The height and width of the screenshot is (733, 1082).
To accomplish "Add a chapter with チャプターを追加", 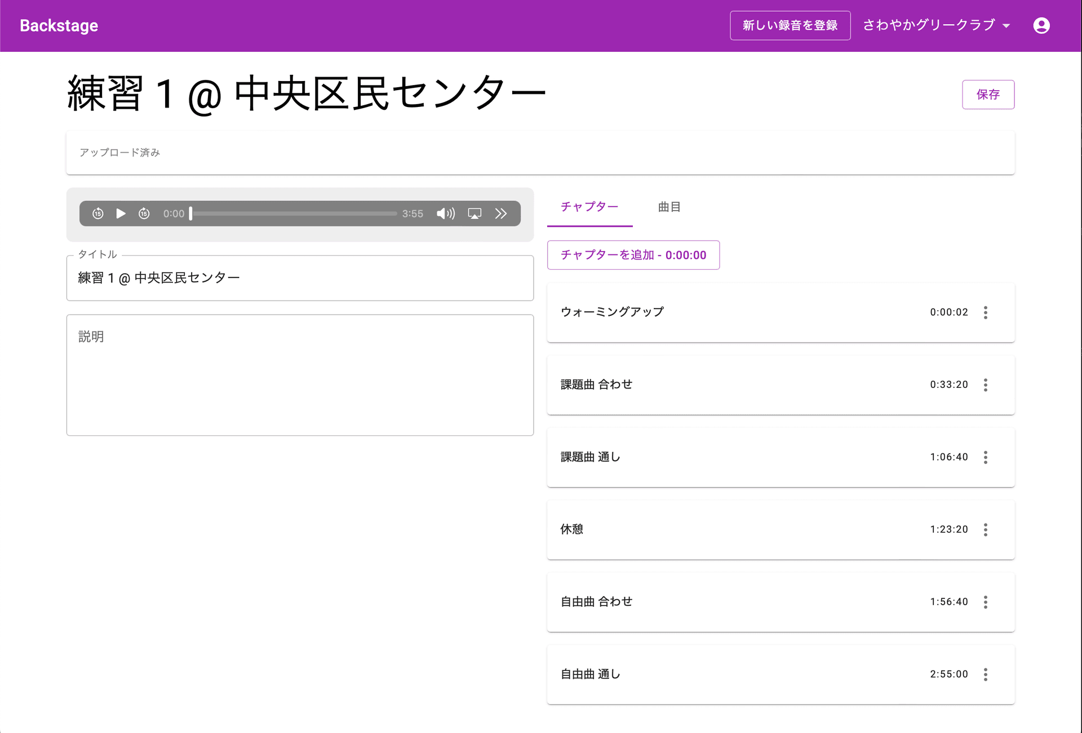I will click(x=633, y=255).
